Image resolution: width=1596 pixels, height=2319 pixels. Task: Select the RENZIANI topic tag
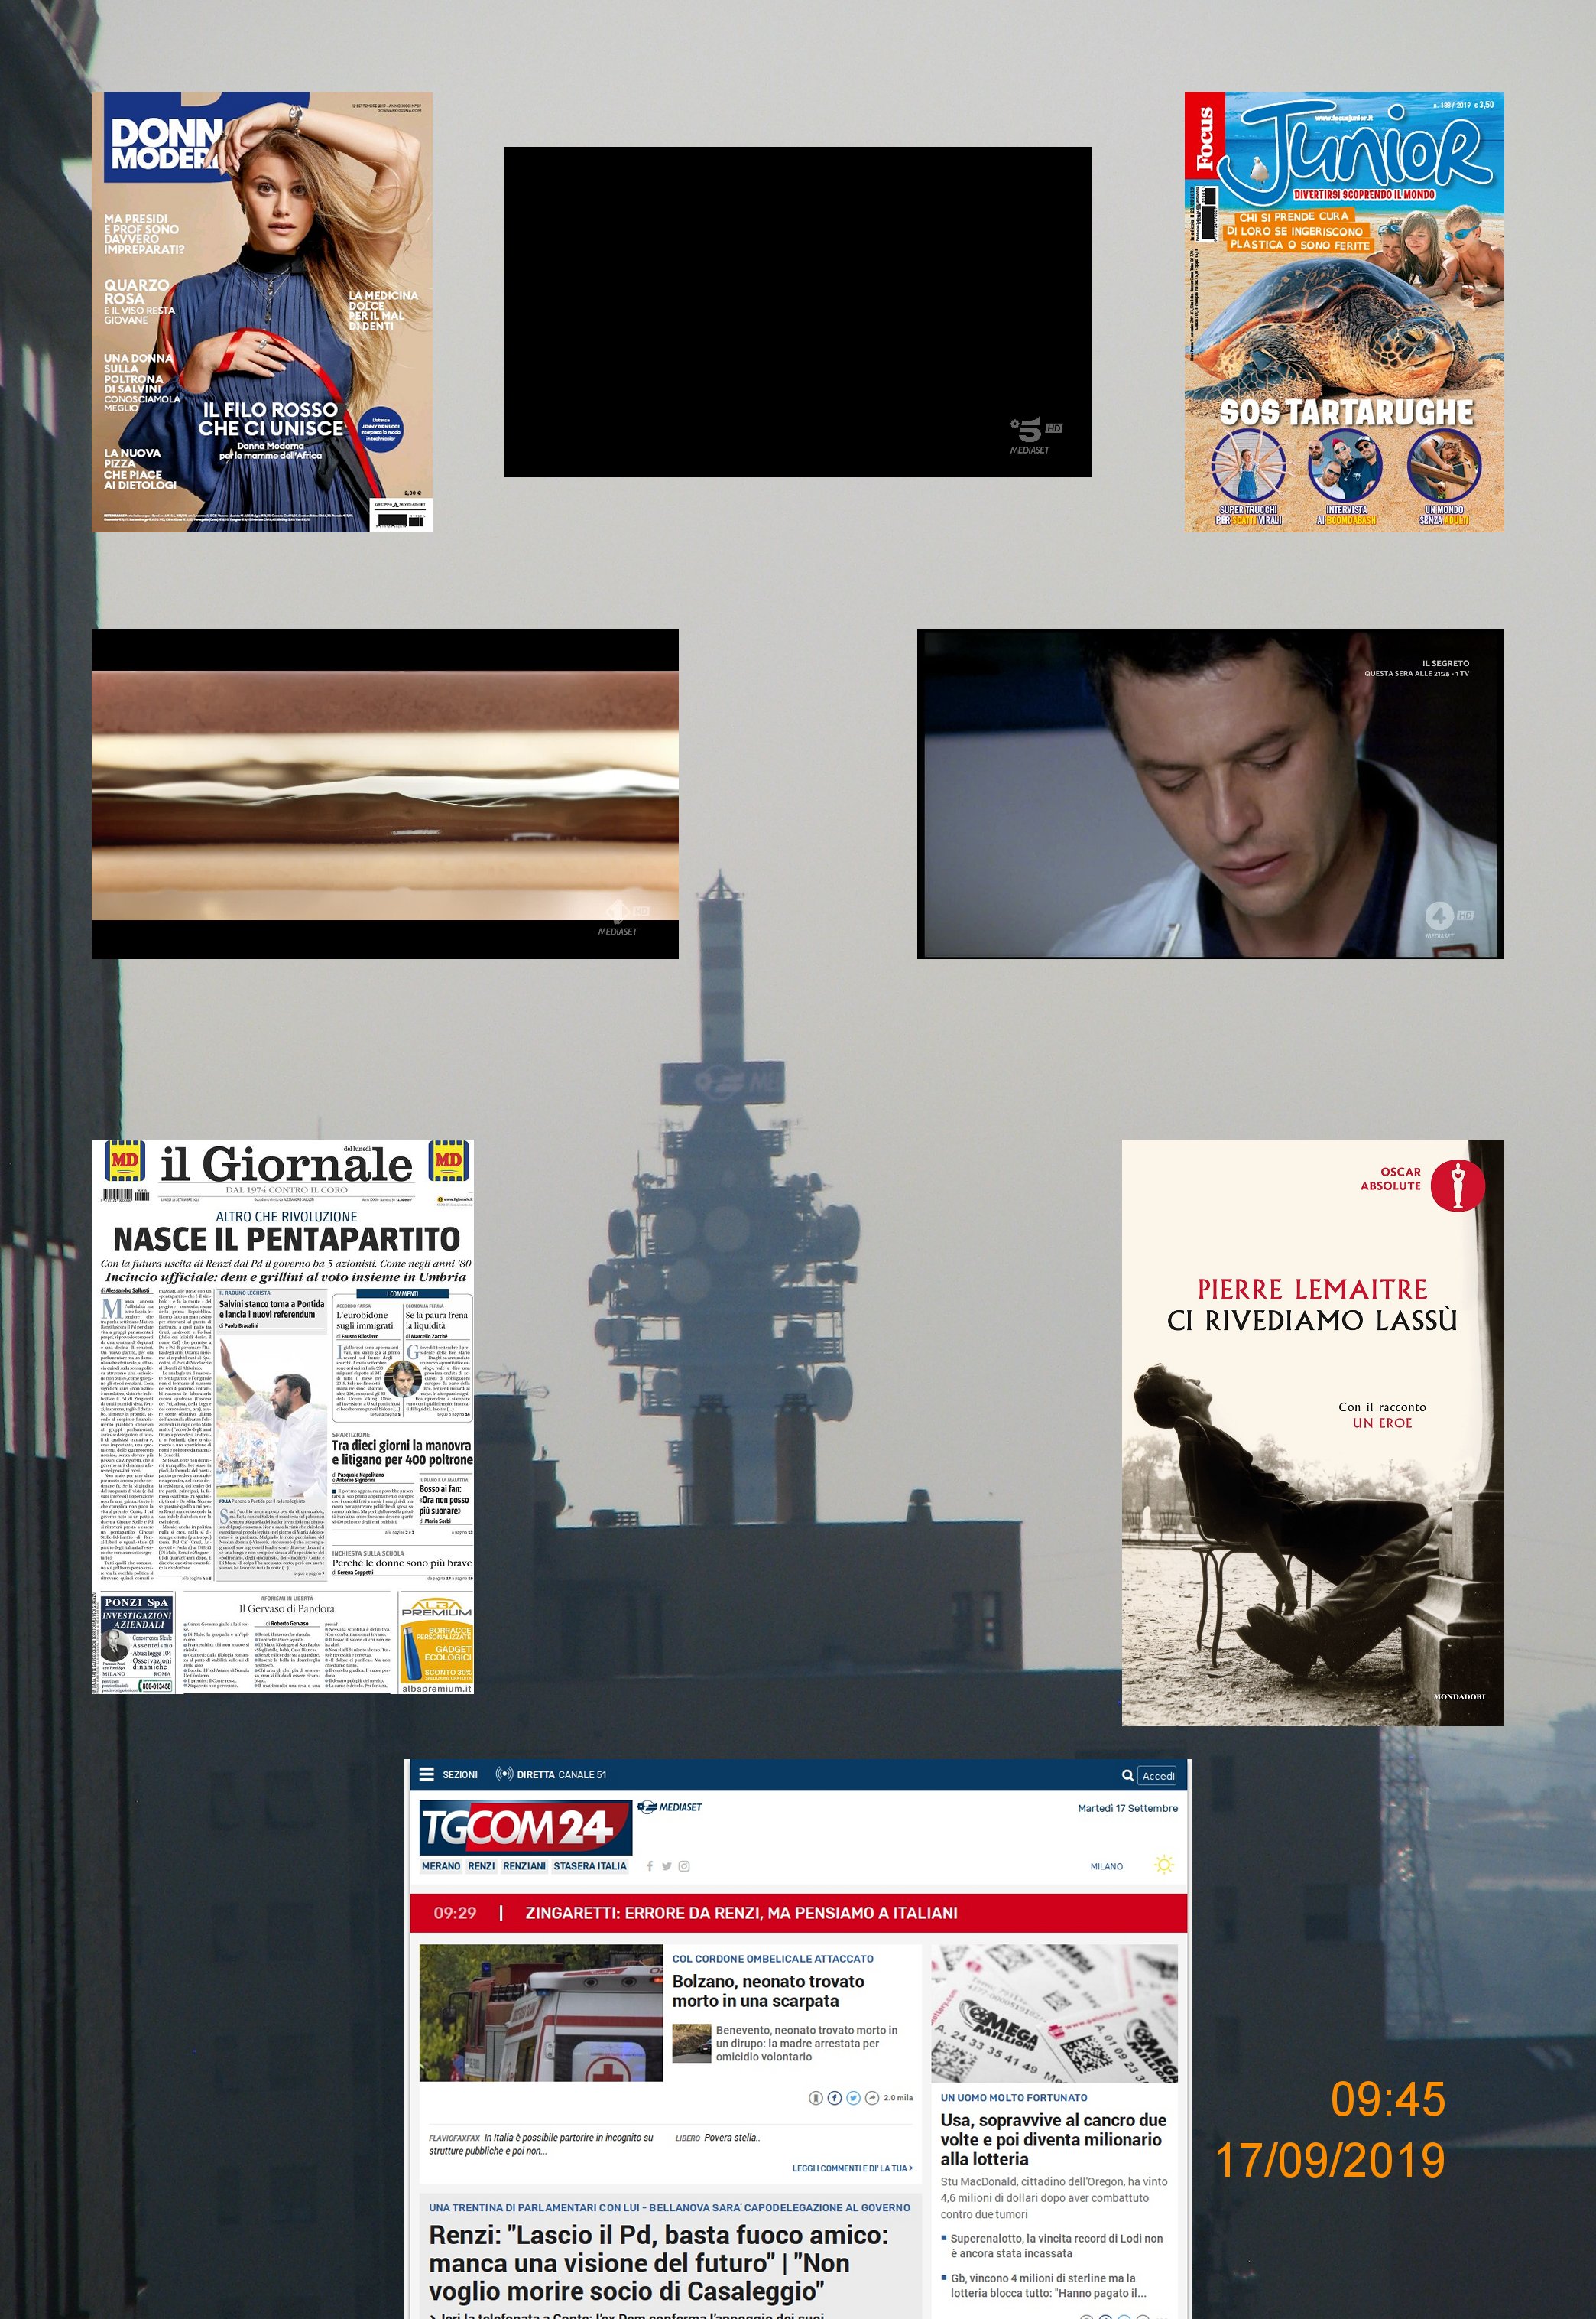pos(524,1865)
